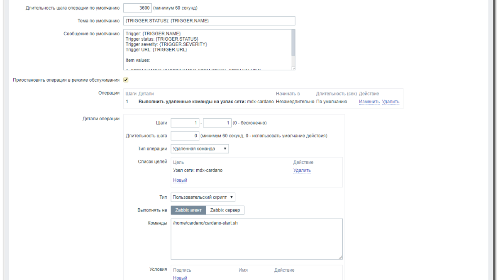The height and width of the screenshot is (280, 498).
Task: Delete target mdx-cardano from Список целей
Action: 302,170
